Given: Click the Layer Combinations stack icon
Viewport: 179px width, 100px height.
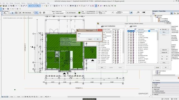Looking at the screenshot, I should (x=102, y=26).
